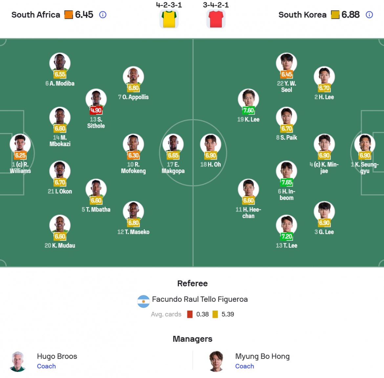Click the yellow card average indicator

point(215,314)
